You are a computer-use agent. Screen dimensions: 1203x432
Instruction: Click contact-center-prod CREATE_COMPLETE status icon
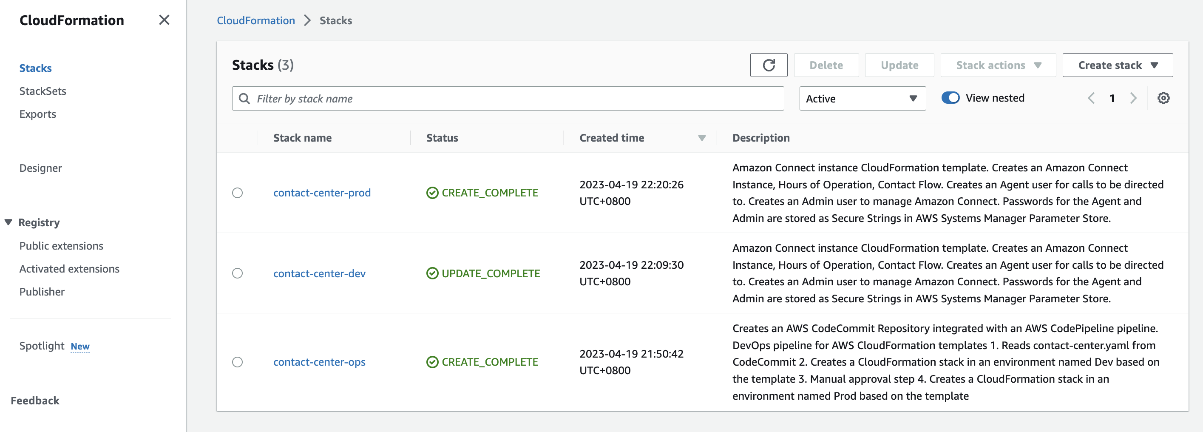point(432,193)
